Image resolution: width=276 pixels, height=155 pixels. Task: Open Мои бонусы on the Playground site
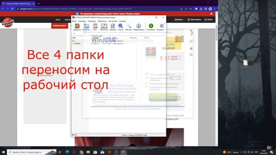(x=194, y=19)
